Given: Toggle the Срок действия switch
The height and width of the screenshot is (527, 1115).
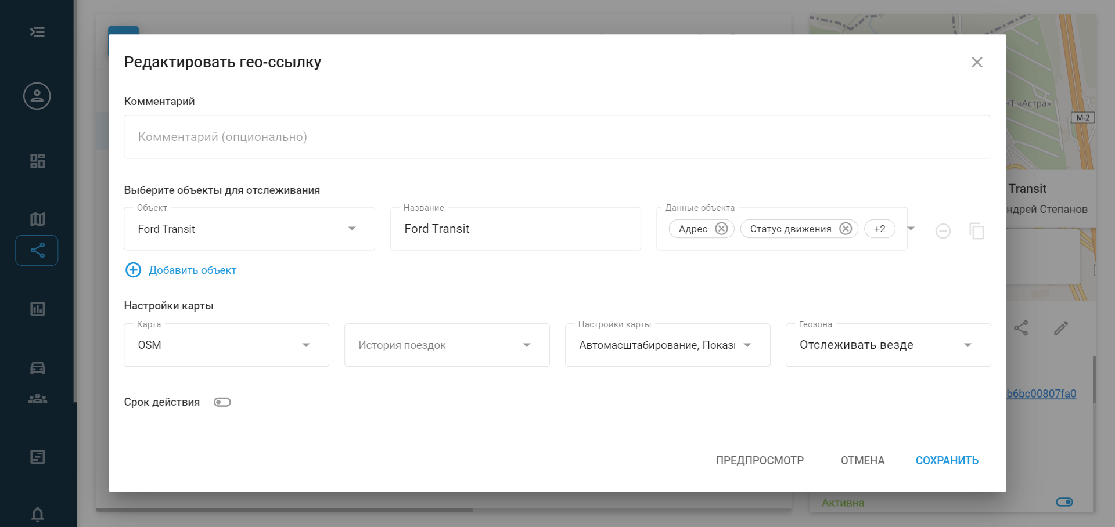Looking at the screenshot, I should [x=222, y=402].
